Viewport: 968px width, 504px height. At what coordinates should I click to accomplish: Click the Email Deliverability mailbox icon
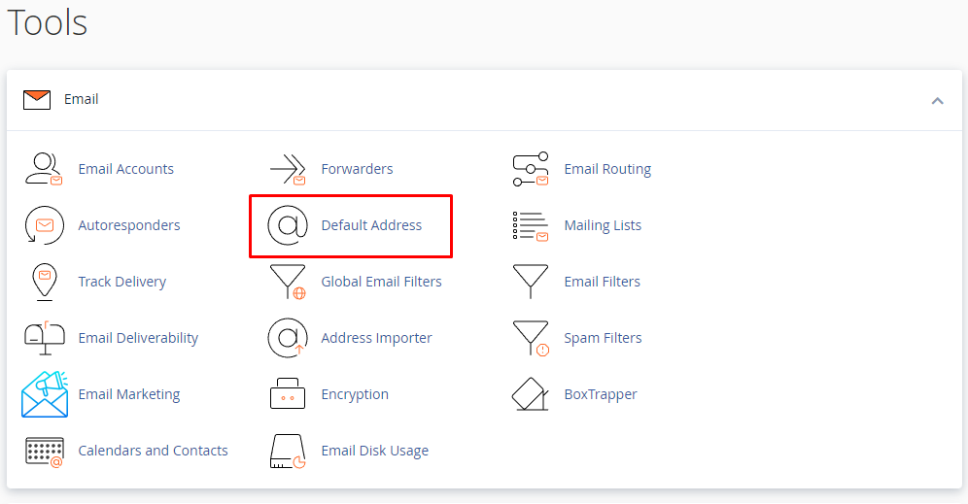[x=44, y=338]
